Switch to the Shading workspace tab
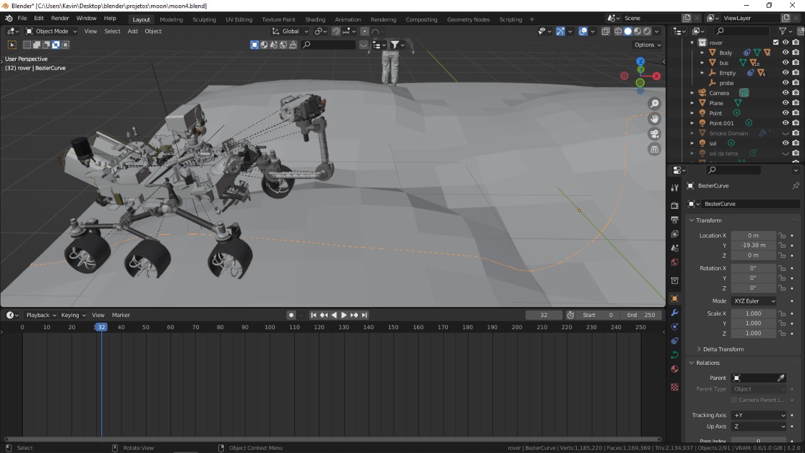The width and height of the screenshot is (805, 453). point(315,20)
